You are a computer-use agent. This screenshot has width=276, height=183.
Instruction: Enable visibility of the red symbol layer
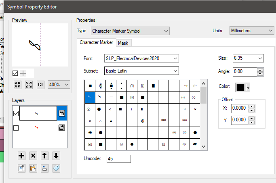(16, 128)
